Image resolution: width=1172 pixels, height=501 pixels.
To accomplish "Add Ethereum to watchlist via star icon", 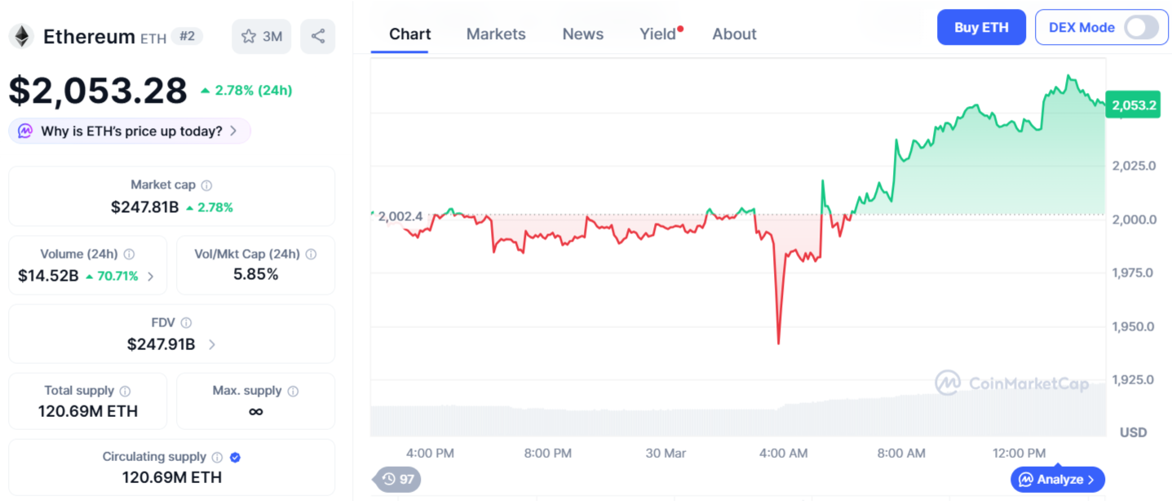I will 248,36.
